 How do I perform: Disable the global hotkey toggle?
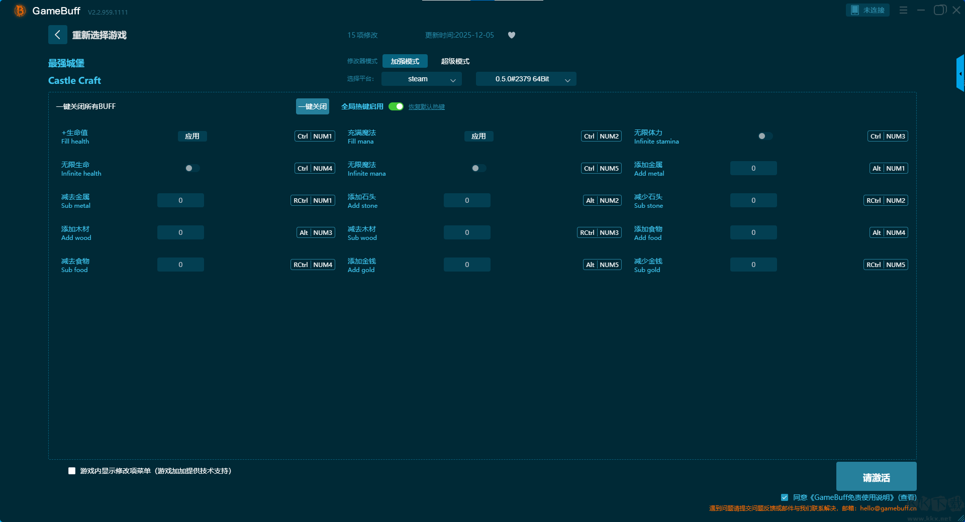(x=396, y=106)
